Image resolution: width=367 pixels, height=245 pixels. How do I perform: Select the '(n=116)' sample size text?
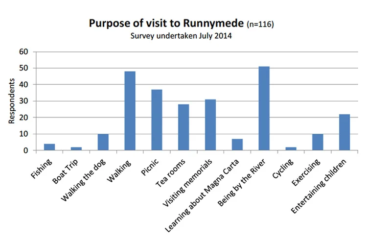pos(260,24)
